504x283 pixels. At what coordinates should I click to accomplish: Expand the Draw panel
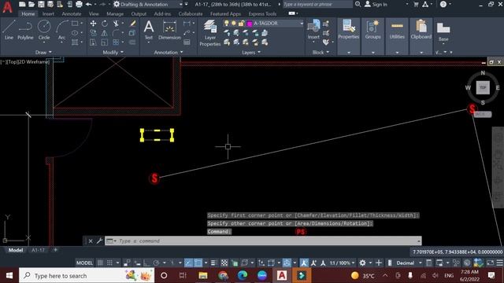coord(43,52)
